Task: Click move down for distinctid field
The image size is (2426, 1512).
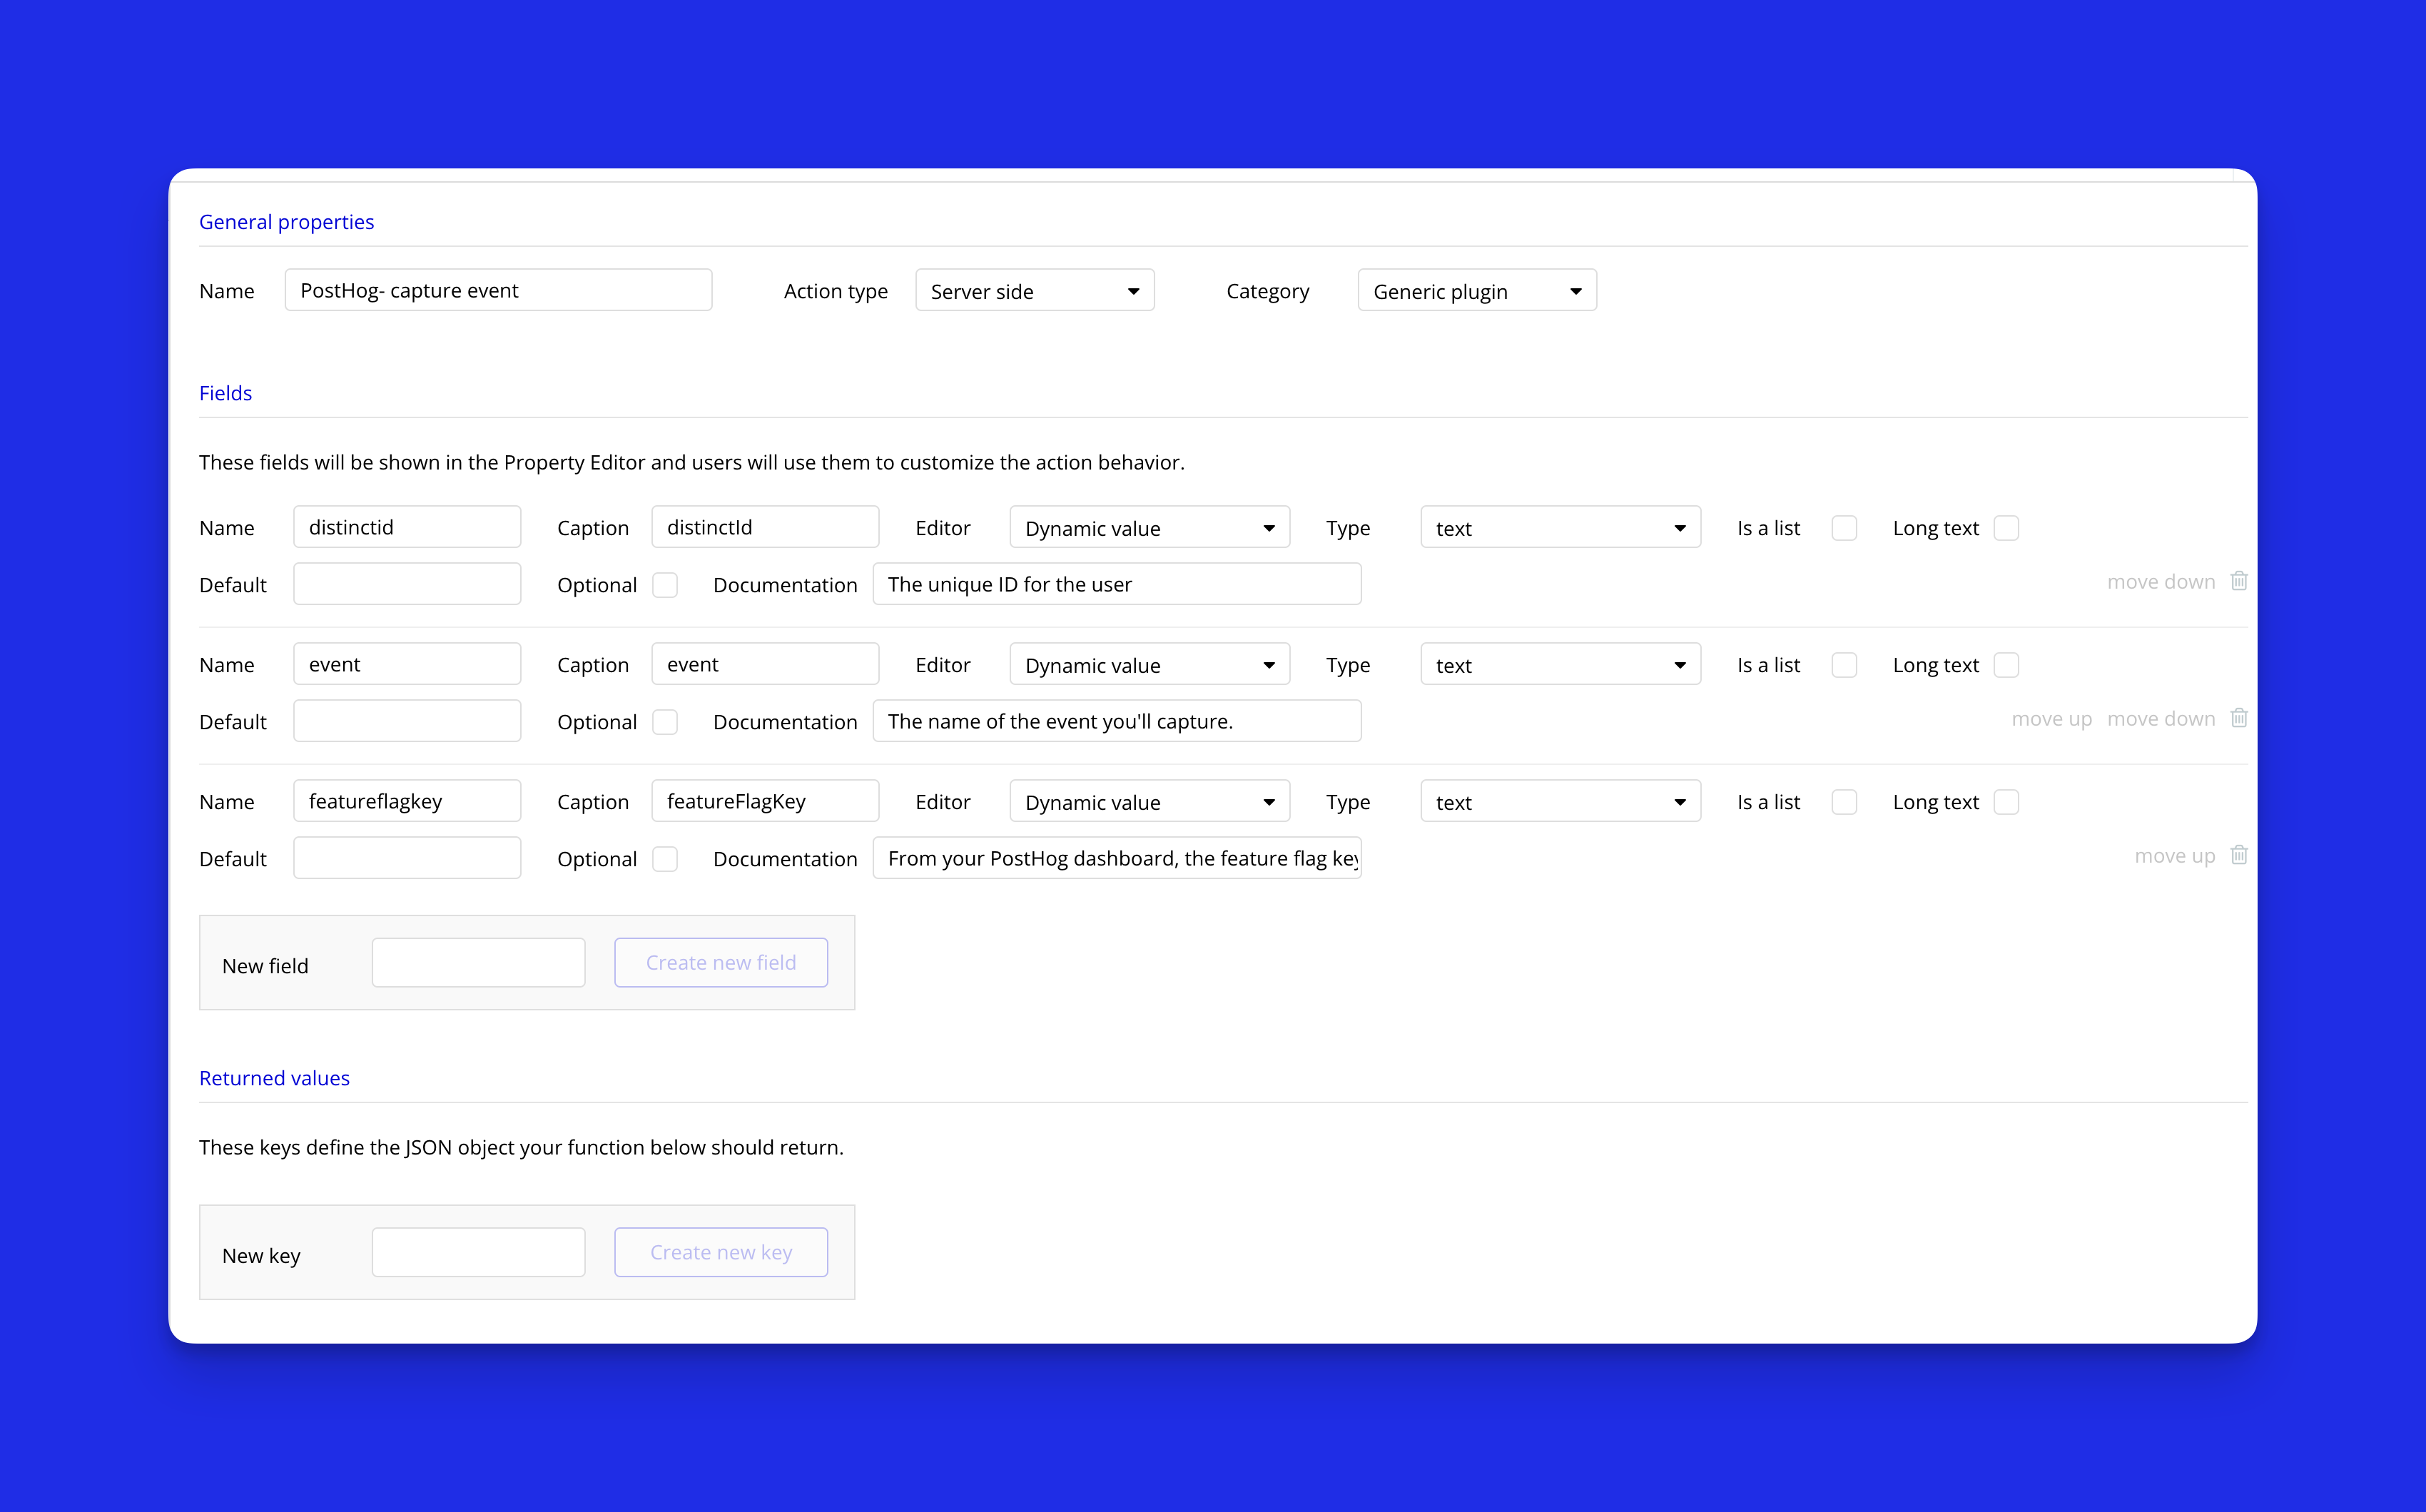Action: pyautogui.click(x=2160, y=582)
